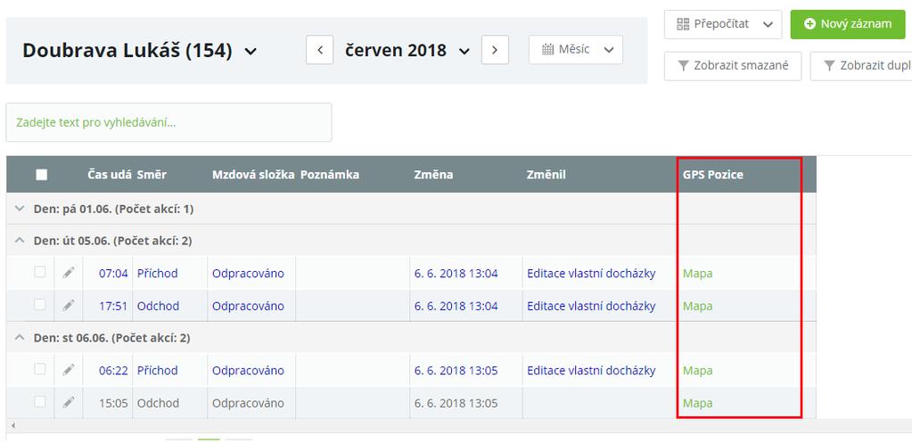Click Editace vlastní docházky in 07:04 row
This screenshot has width=912, height=444.
(x=591, y=273)
